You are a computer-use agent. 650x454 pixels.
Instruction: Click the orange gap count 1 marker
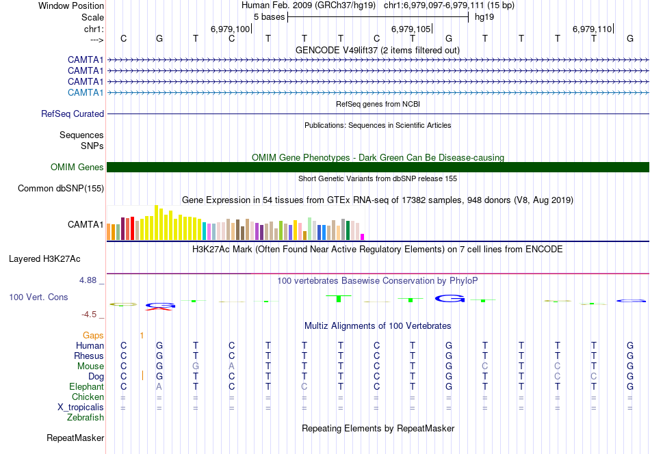(x=142, y=336)
